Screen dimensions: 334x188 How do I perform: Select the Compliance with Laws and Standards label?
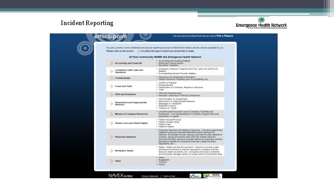129,71
